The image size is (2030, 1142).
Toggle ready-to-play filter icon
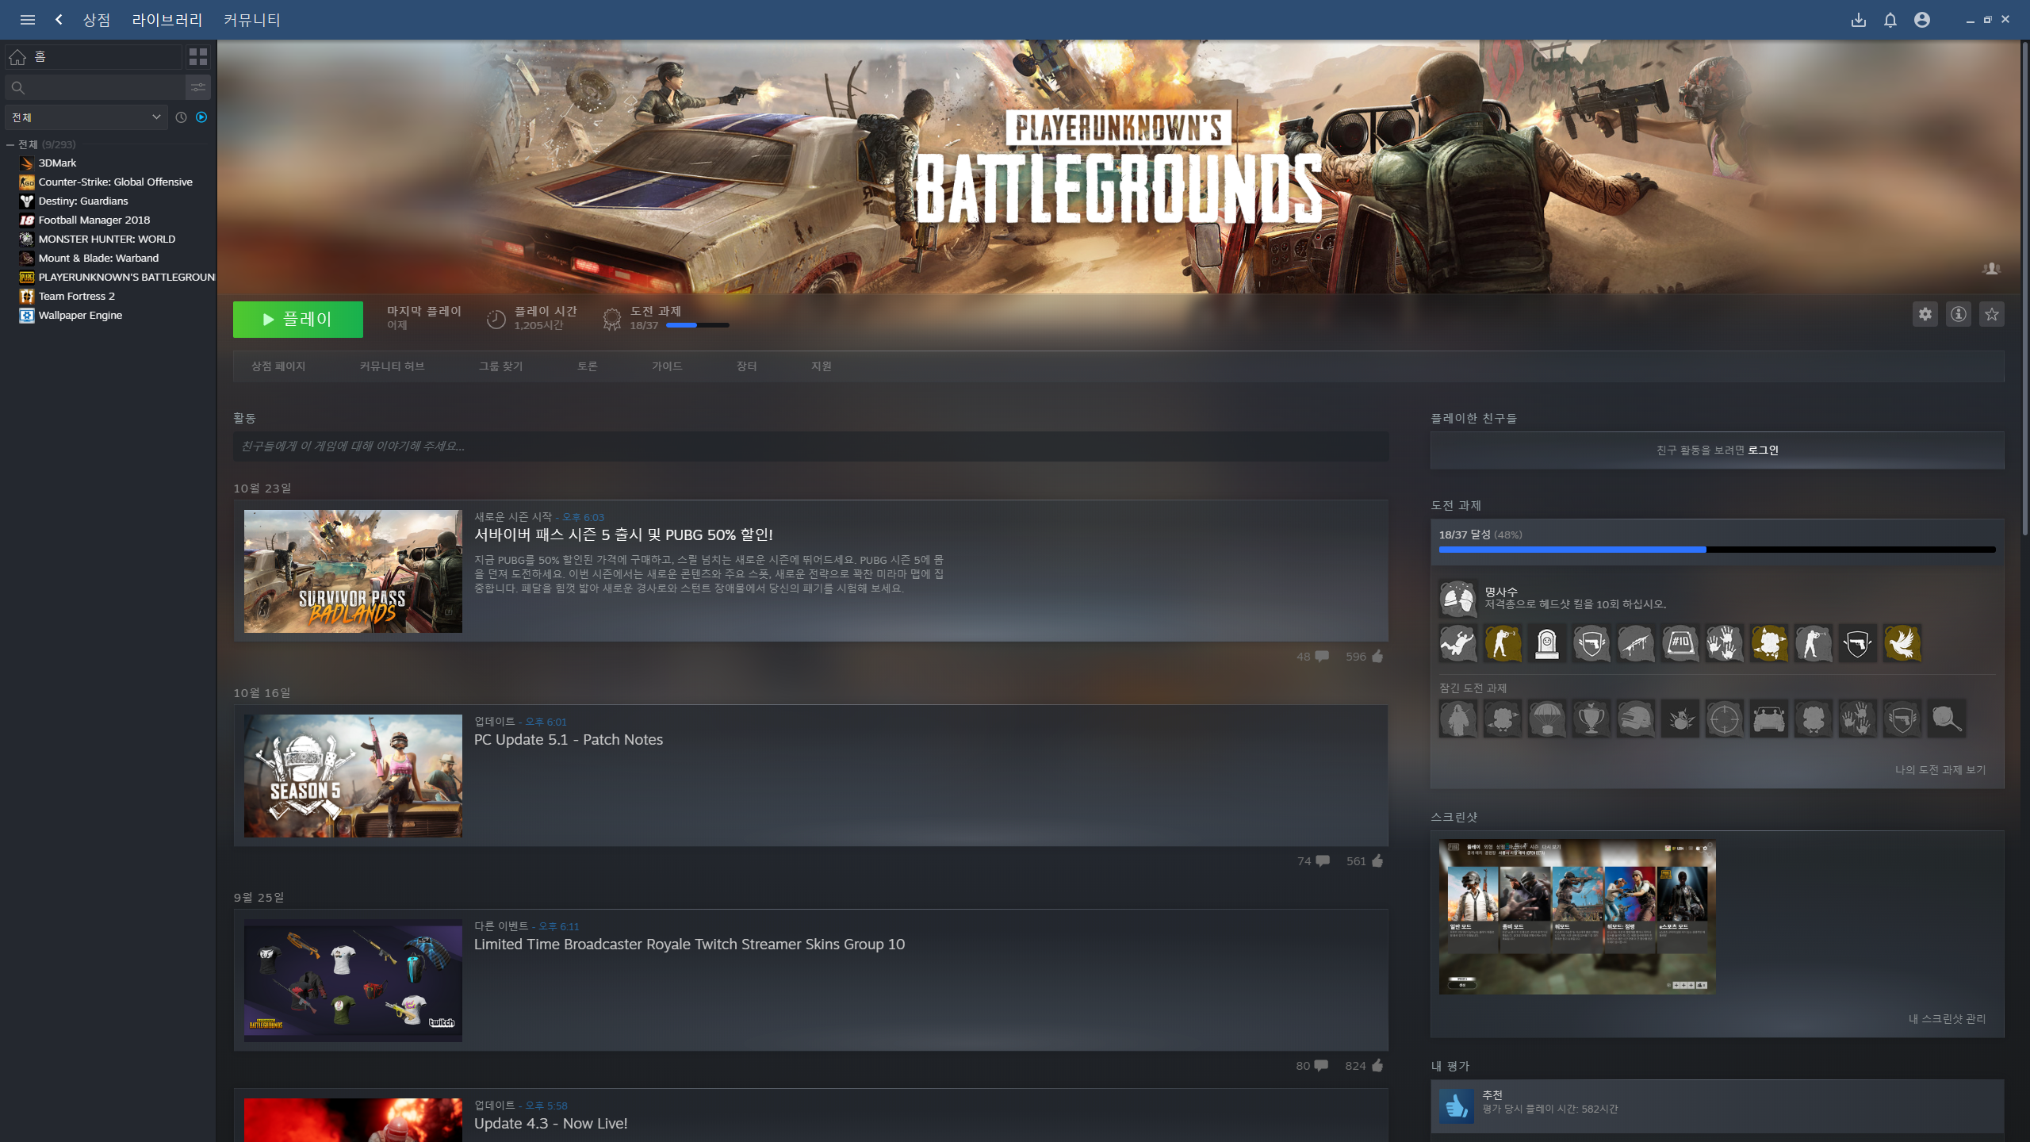pos(201,117)
